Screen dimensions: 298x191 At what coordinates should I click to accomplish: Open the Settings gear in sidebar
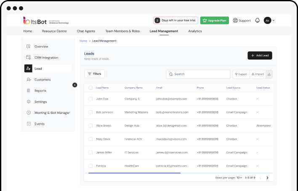point(29,102)
